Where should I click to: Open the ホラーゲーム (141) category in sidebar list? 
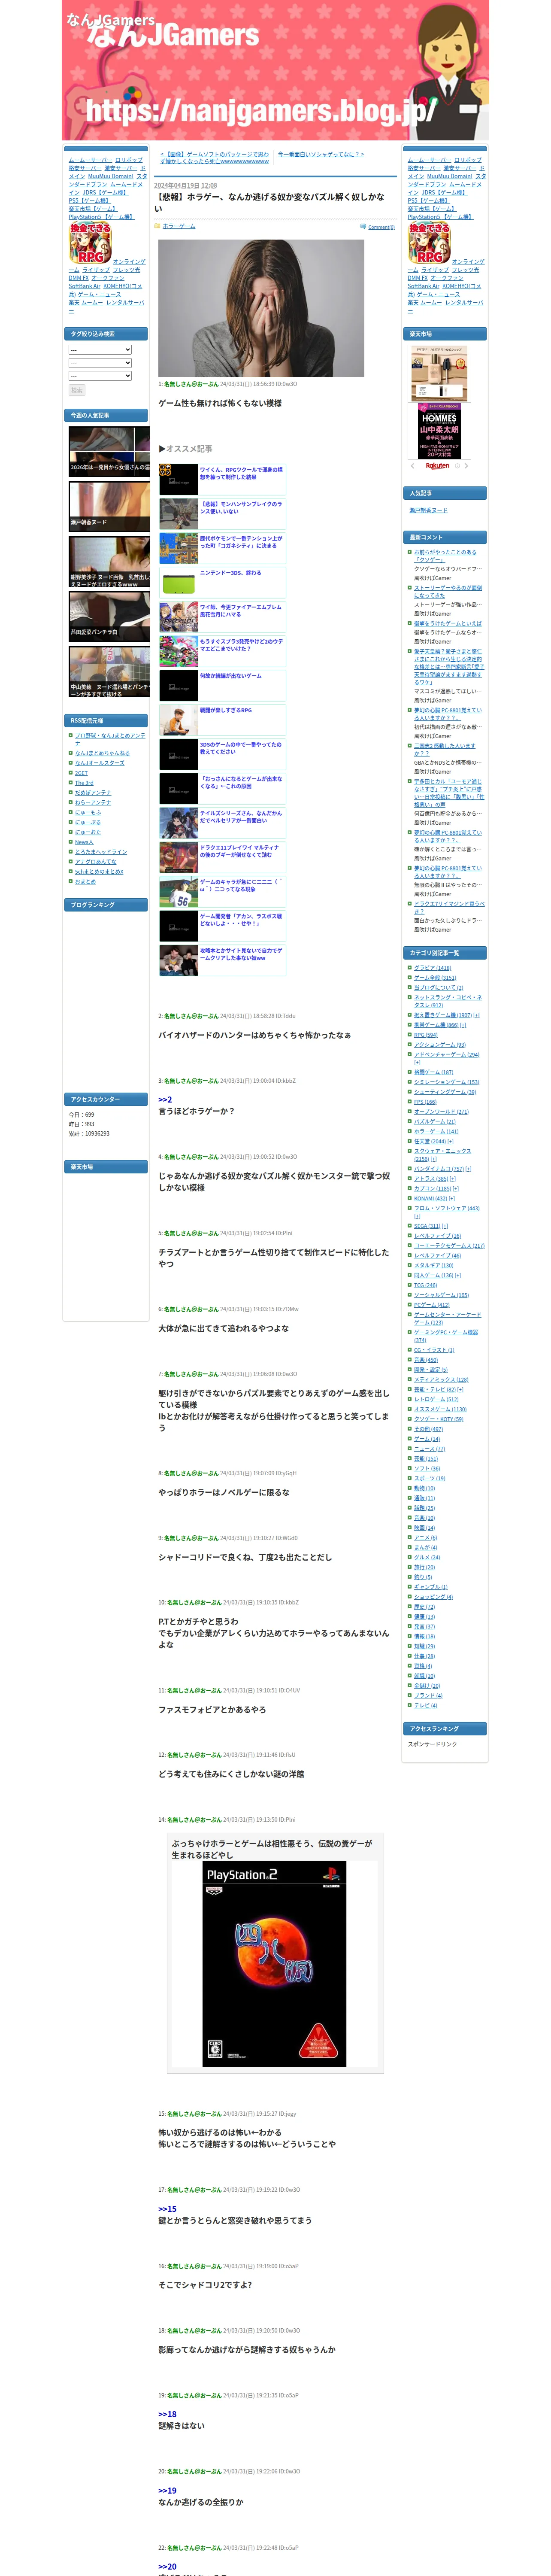(x=436, y=1131)
